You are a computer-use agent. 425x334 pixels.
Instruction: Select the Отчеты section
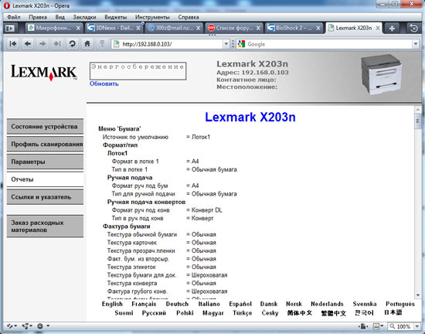click(45, 179)
